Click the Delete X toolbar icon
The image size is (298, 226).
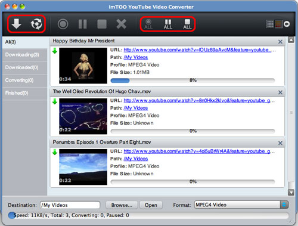(121, 24)
